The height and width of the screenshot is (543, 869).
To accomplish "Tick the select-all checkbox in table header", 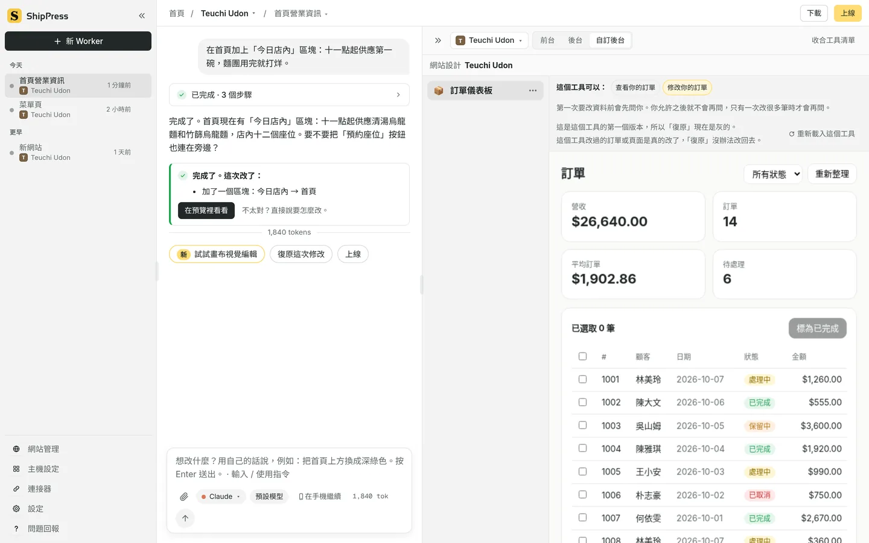I will (582, 357).
